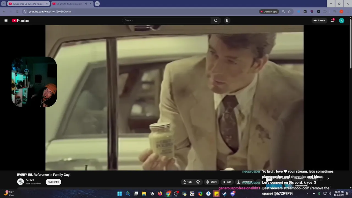Select the Comedy filter chip
The image size is (352, 198).
point(312,179)
